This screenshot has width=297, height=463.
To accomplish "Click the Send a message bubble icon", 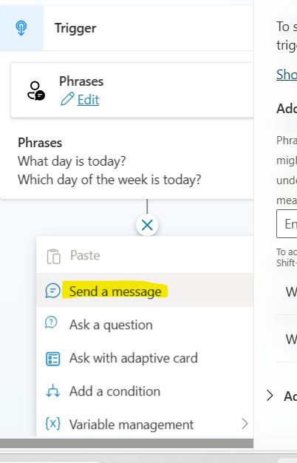I will (52, 291).
